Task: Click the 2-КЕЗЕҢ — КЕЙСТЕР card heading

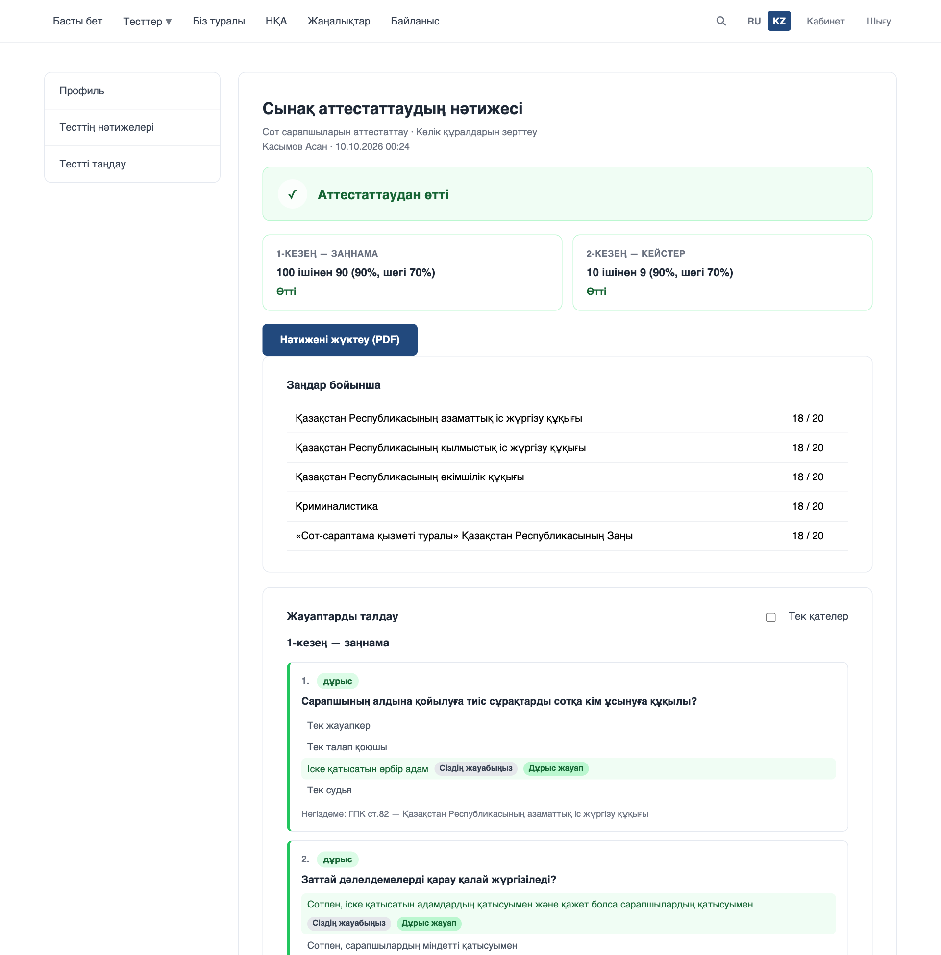Action: tap(635, 253)
